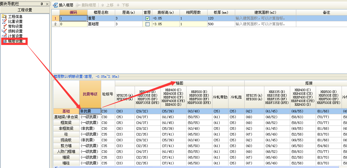Viewport: 347px width, 168px height.
Task: Click the 上移 move-up button
Action: click(x=107, y=5)
